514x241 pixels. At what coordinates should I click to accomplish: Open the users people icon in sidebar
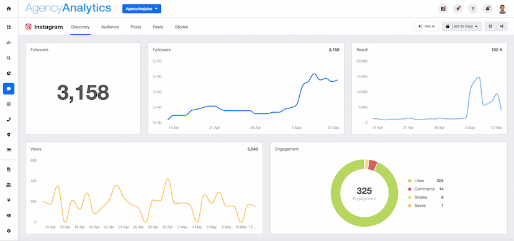click(x=9, y=185)
